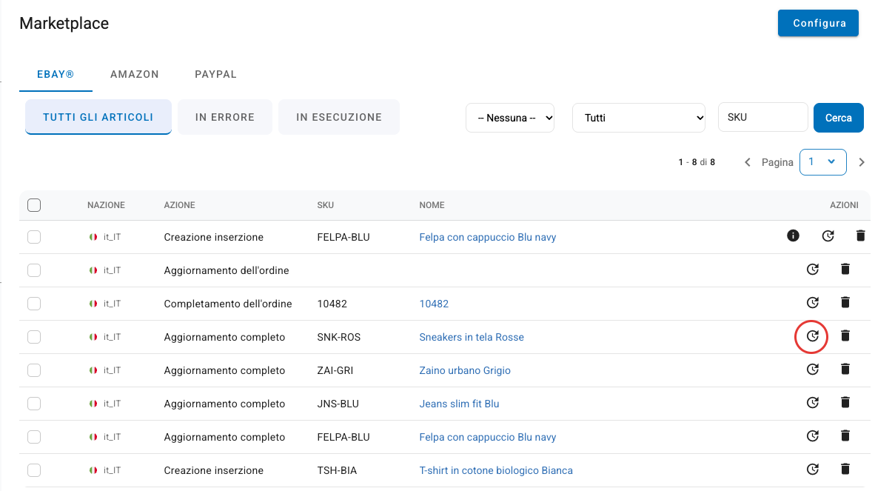
Task: Open the 'Tutti' filter dropdown
Action: [x=639, y=118]
